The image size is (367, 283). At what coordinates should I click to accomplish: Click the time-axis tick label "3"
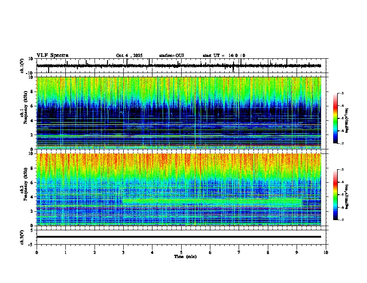click(123, 252)
